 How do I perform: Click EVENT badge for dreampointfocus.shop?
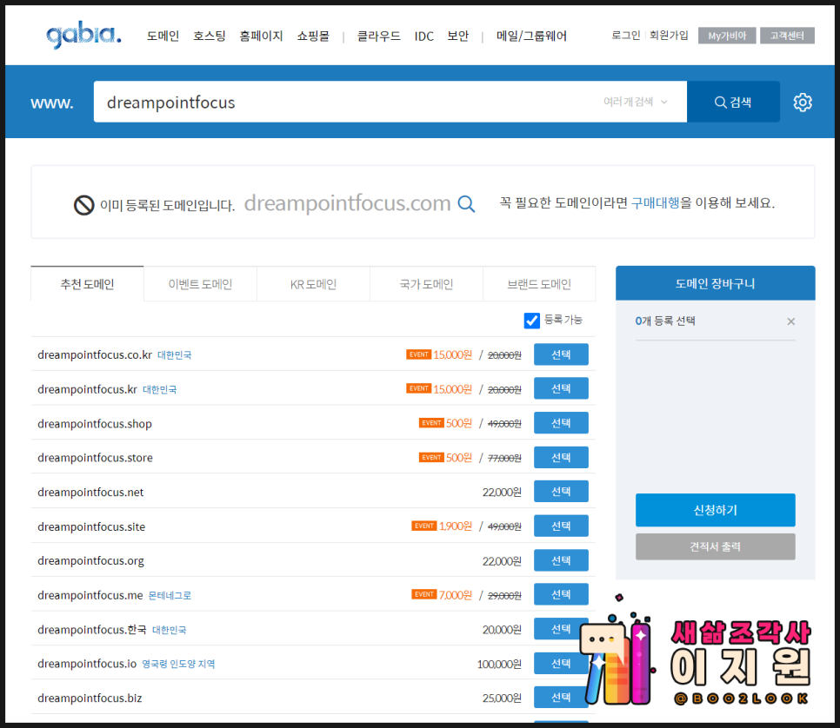pos(431,423)
